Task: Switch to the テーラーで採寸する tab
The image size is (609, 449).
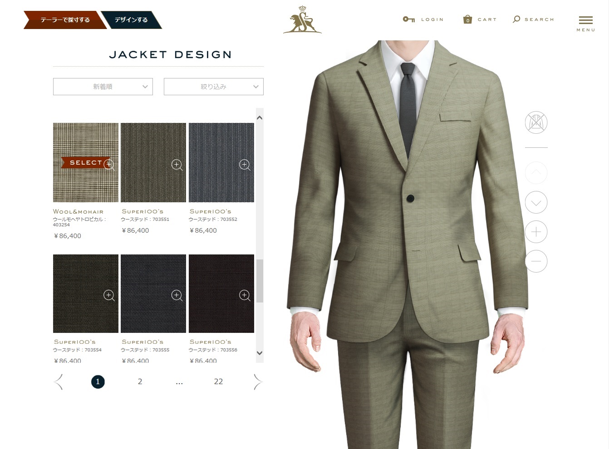Action: click(65, 20)
